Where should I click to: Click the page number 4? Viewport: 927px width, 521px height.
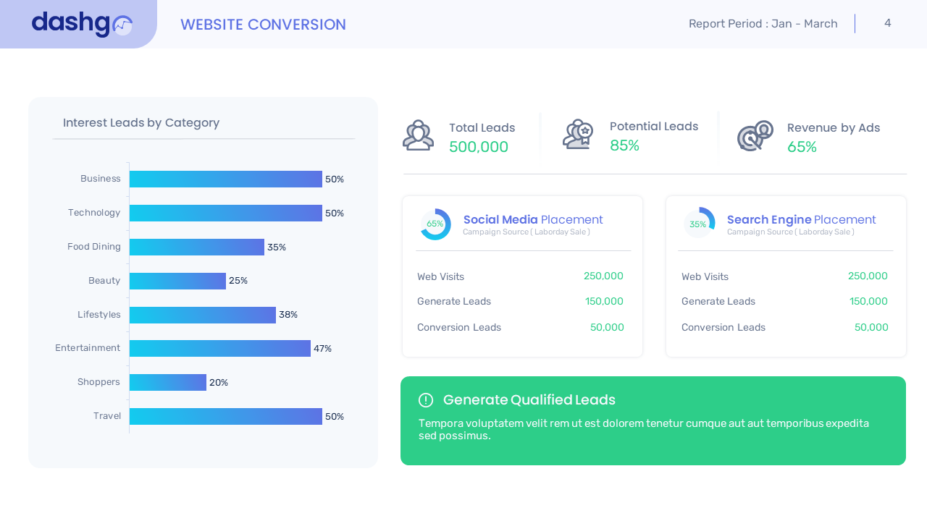pos(887,22)
